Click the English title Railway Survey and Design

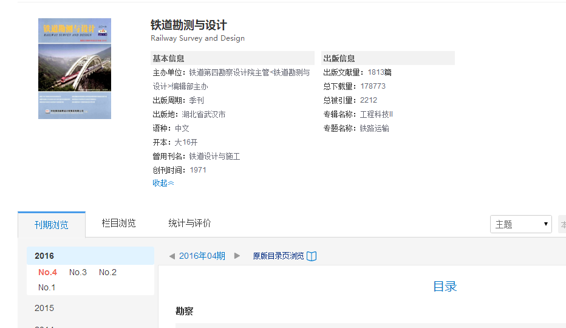(x=197, y=38)
